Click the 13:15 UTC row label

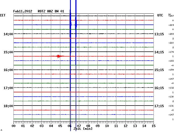click(x=159, y=34)
